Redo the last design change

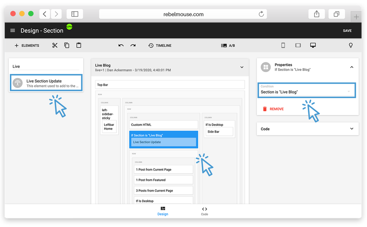tap(133, 46)
